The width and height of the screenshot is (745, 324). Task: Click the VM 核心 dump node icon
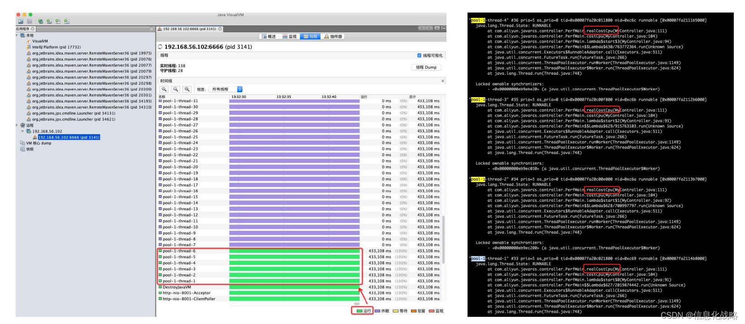point(22,143)
